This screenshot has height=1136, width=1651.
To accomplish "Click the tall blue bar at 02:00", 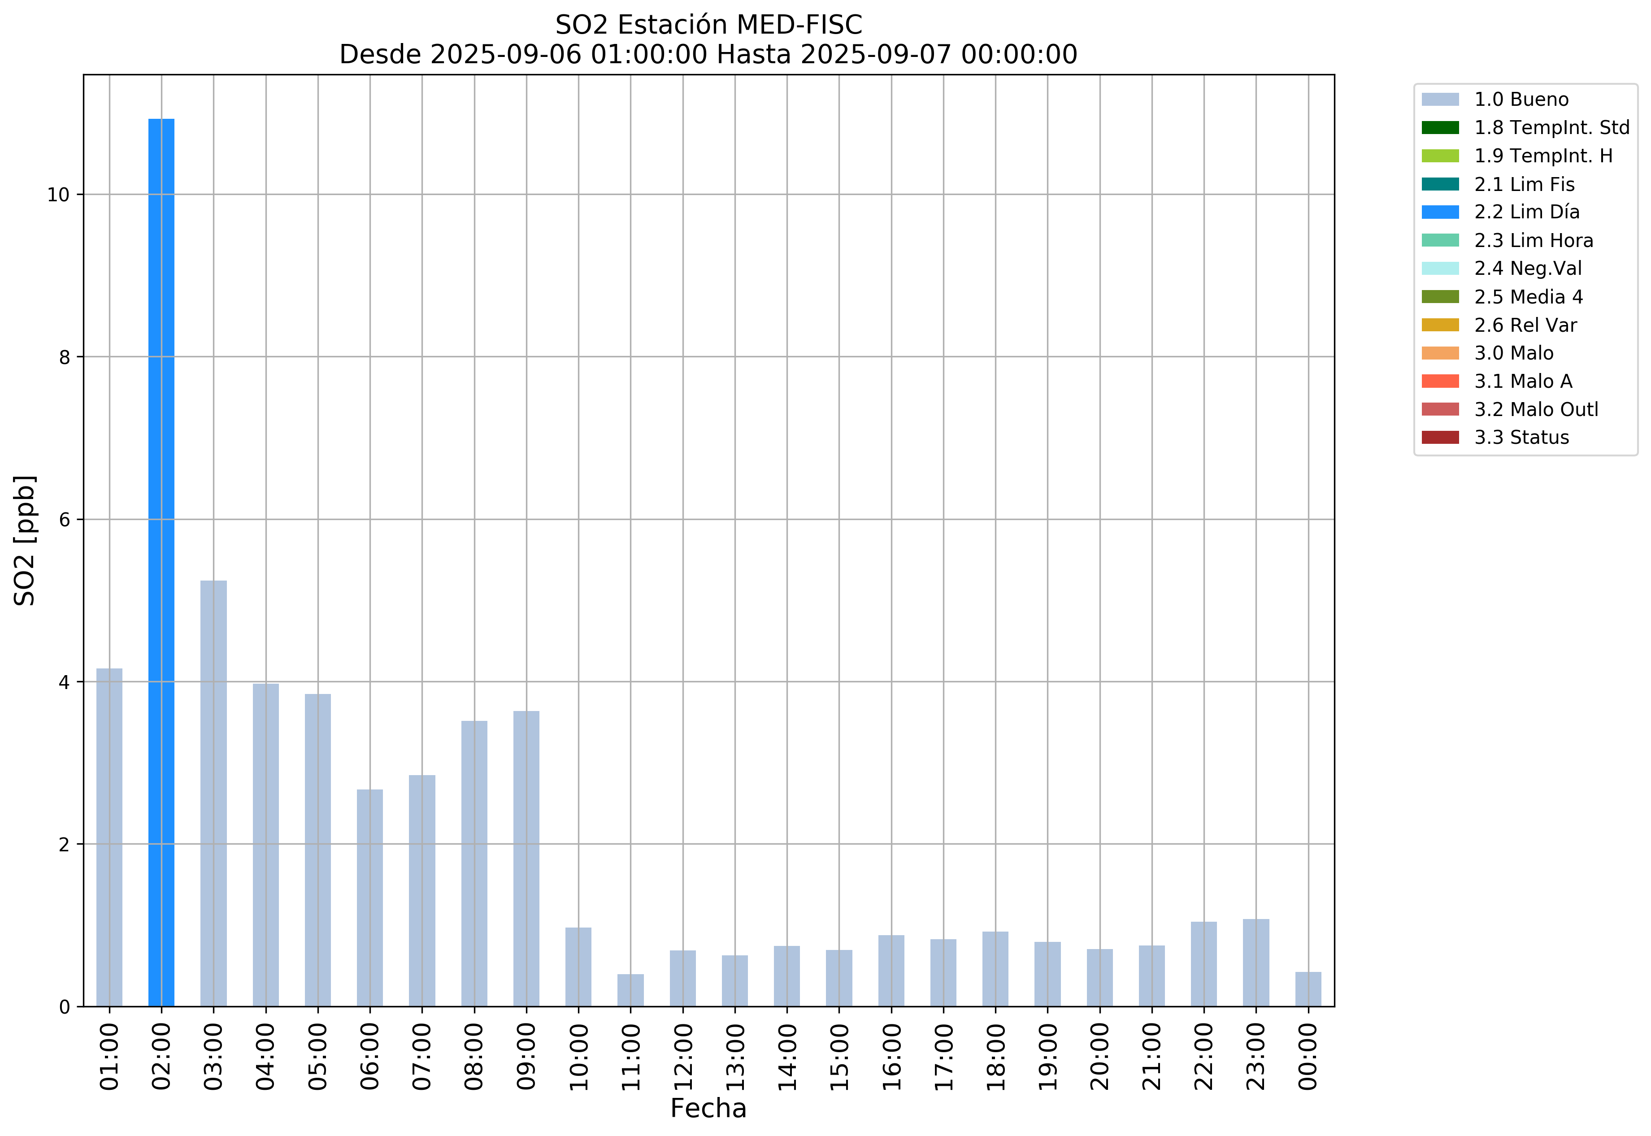I will point(161,562).
